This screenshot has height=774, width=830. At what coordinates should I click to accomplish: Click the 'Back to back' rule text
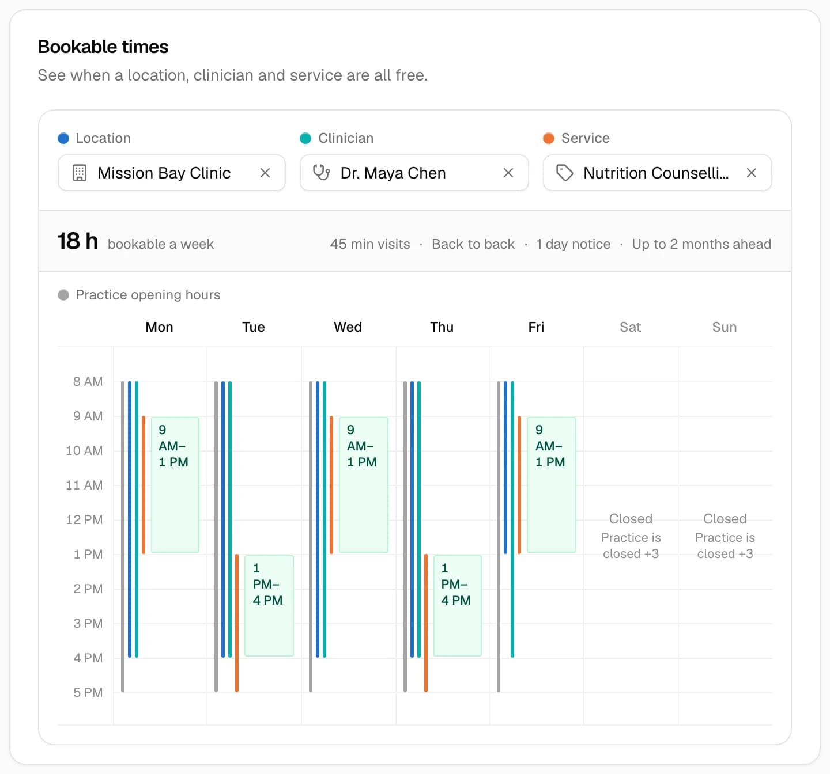pyautogui.click(x=473, y=244)
